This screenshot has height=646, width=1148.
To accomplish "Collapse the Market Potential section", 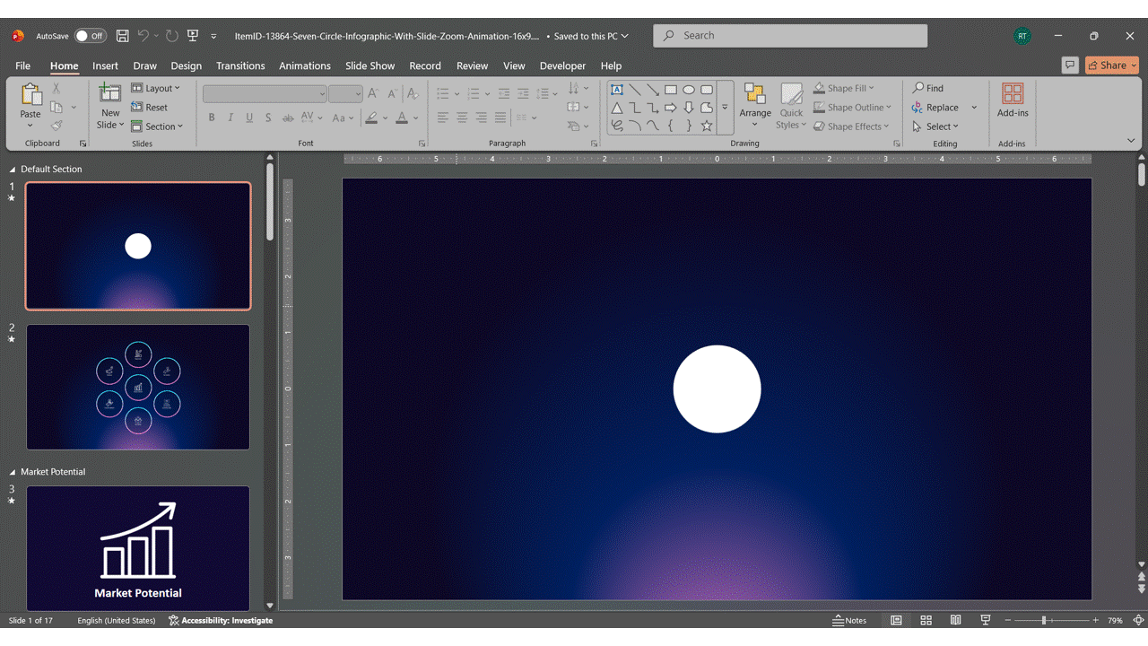I will coord(13,472).
